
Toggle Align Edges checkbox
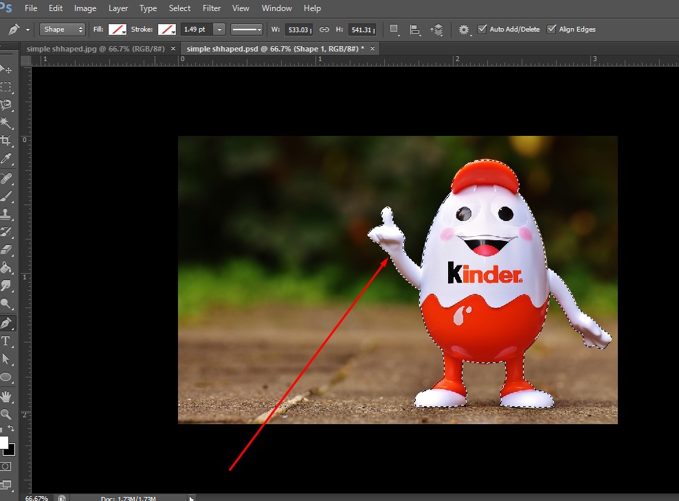coord(551,29)
